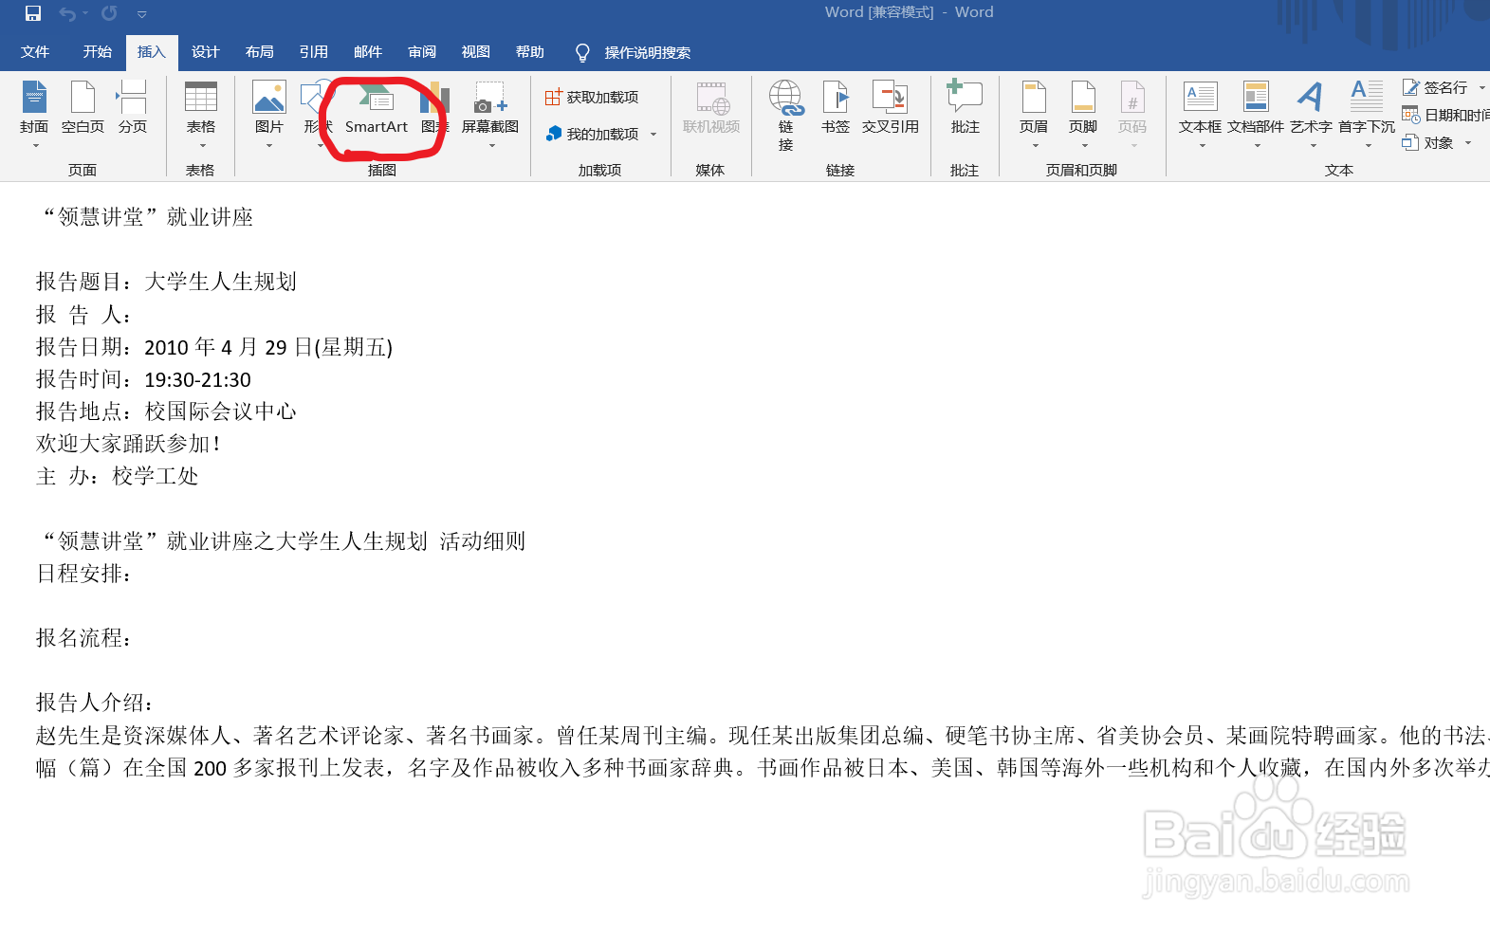Click the Object (对象) button
This screenshot has height=932, width=1490.
(1428, 143)
